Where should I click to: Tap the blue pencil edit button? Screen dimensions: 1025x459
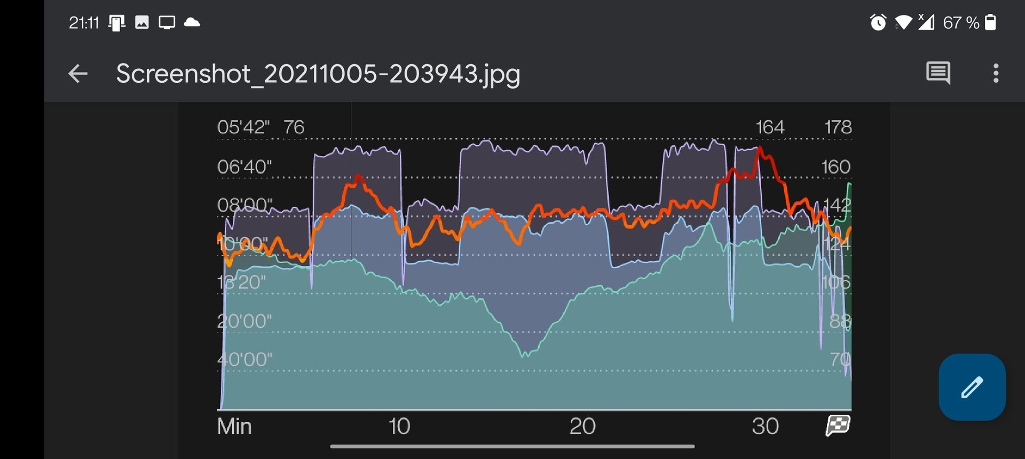click(972, 387)
